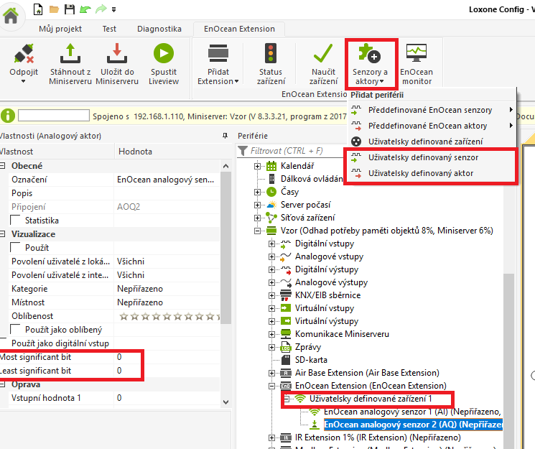
Task: Select Uživatelsky definovaný aktor menu entry
Action: coord(419,173)
